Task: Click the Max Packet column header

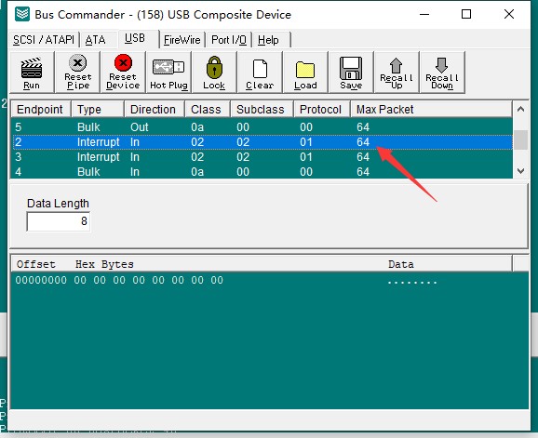Action: [431, 110]
